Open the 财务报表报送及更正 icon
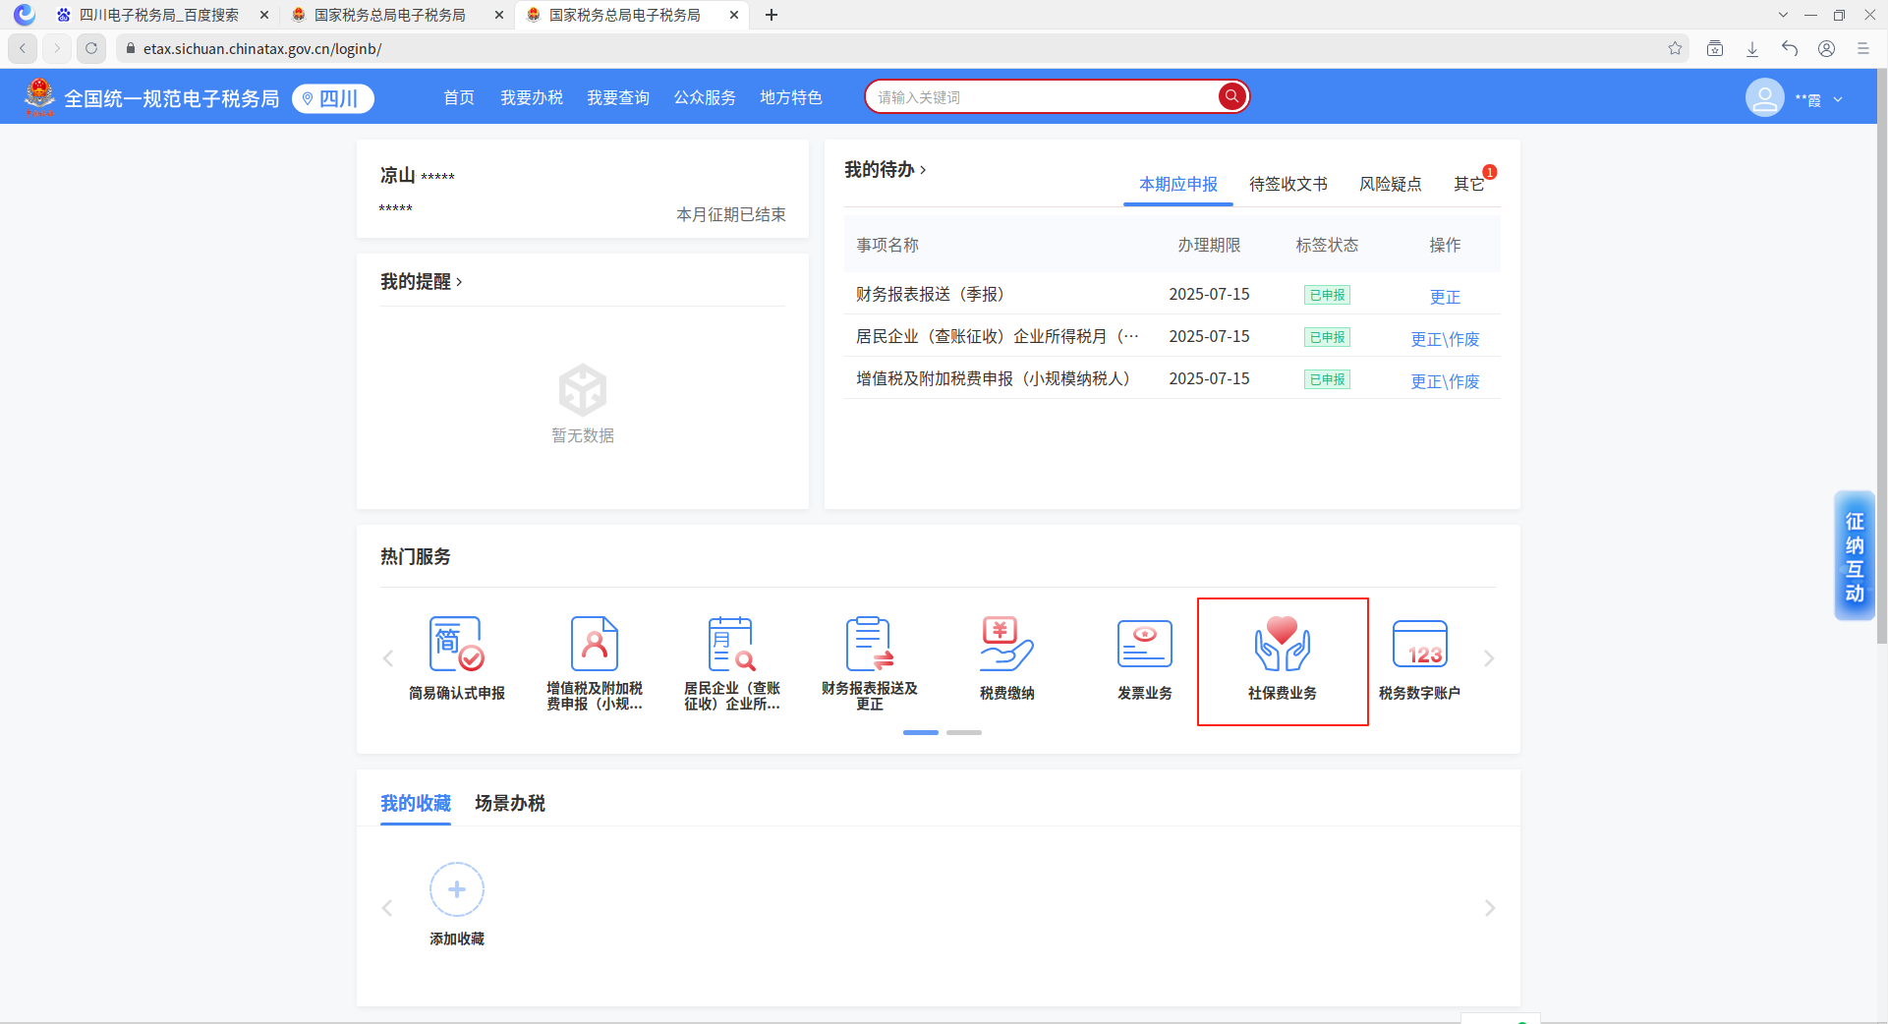 (869, 646)
